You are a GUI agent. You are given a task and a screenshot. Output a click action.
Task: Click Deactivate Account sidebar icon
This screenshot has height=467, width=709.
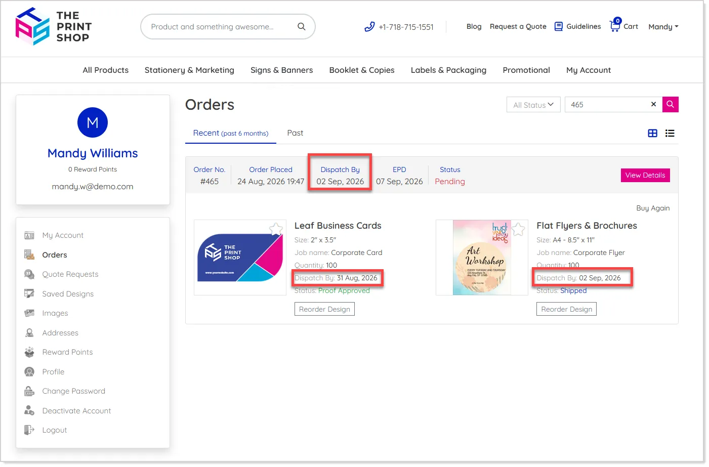coord(29,411)
